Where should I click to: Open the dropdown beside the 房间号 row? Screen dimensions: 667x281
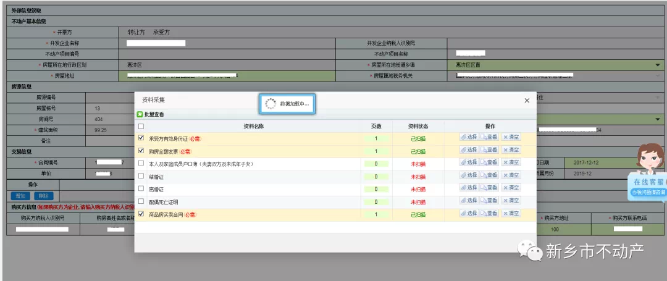coord(657,119)
